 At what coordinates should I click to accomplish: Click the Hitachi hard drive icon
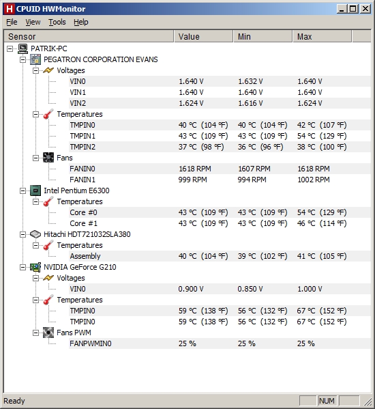coord(35,234)
